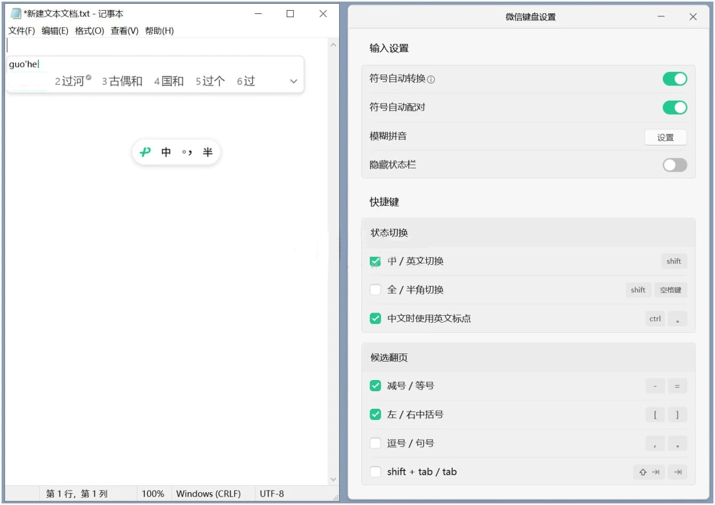Check the 逗号/句号 paging checkbox
Image resolution: width=715 pixels, height=505 pixels.
[375, 443]
